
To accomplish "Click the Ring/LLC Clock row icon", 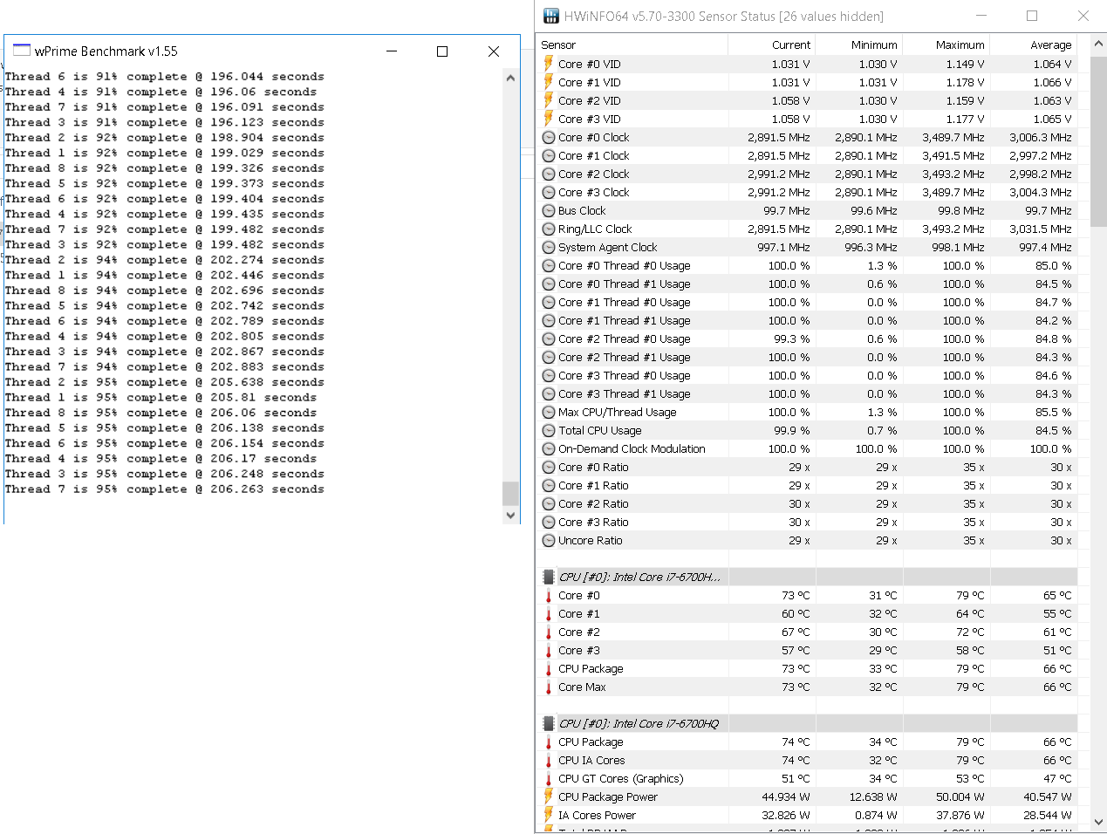I will pyautogui.click(x=549, y=229).
